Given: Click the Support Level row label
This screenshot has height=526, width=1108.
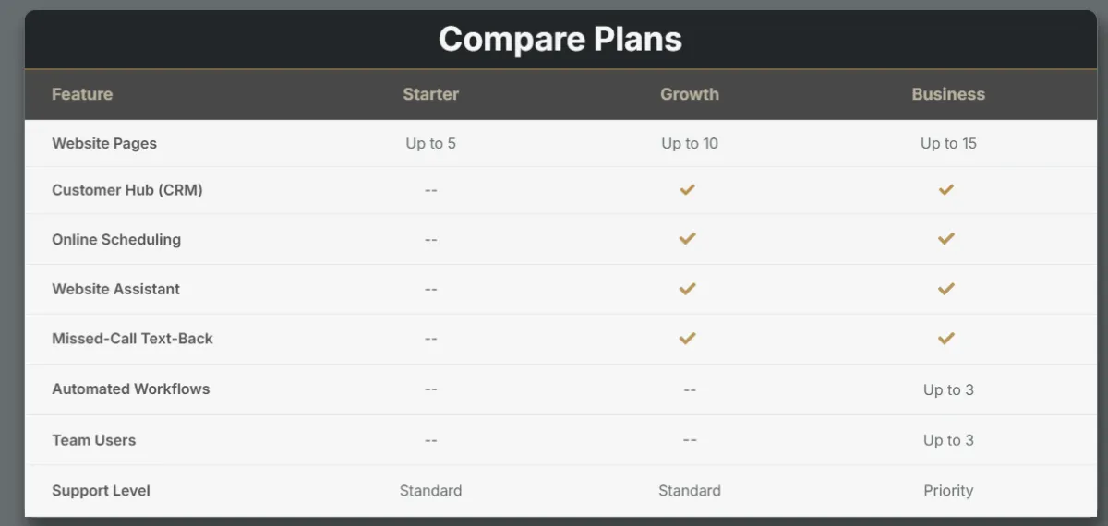Looking at the screenshot, I should tap(101, 490).
